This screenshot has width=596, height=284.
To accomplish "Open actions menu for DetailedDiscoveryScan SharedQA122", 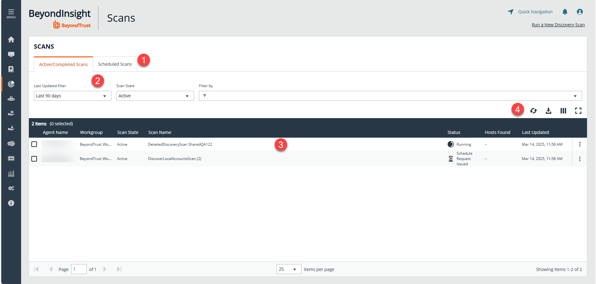I will pos(580,144).
